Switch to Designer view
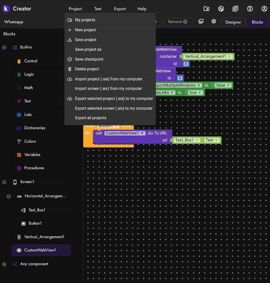Viewport: 270px width, 283px height. [233, 22]
